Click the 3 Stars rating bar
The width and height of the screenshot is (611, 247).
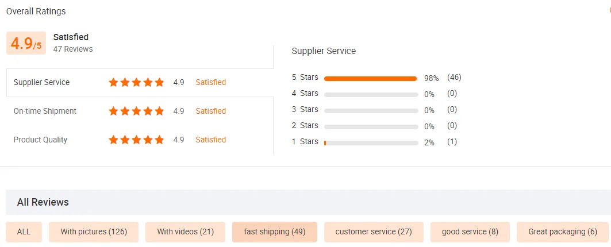coord(371,110)
